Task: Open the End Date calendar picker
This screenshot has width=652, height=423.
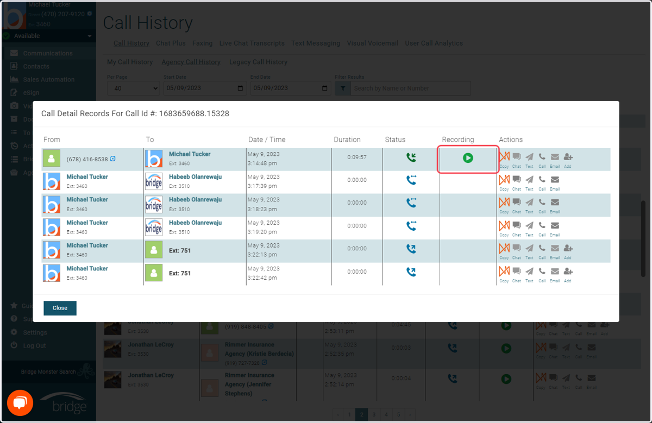Action: [x=325, y=88]
